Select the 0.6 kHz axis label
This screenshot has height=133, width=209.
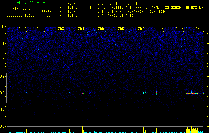[3, 126]
